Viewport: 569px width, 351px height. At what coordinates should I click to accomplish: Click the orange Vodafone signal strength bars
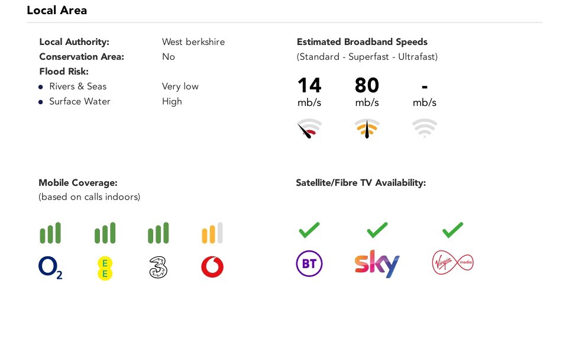click(x=212, y=233)
